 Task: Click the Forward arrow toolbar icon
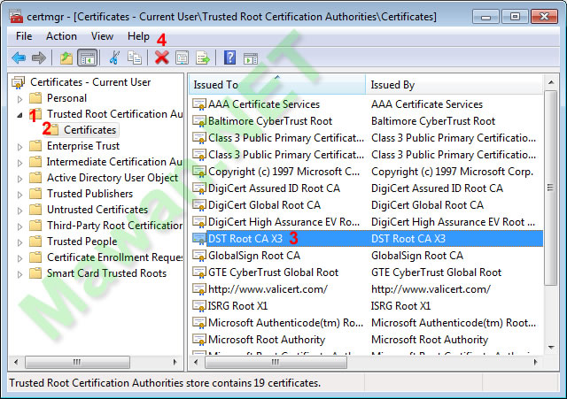39,58
